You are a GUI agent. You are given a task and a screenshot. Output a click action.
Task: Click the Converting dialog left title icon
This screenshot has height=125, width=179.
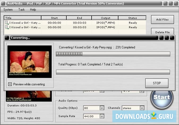click(7, 38)
